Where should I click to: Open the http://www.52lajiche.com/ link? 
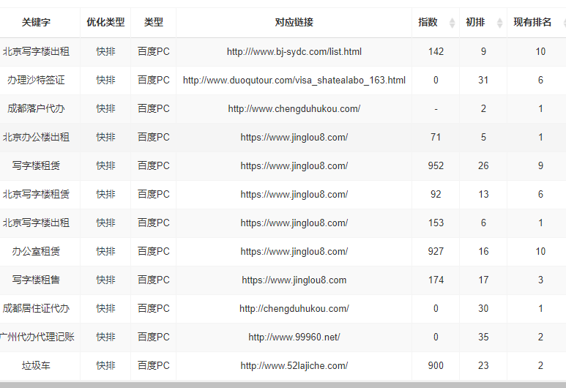[x=294, y=365]
